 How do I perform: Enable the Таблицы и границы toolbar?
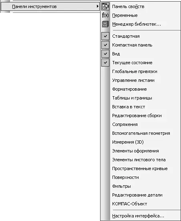141,98
